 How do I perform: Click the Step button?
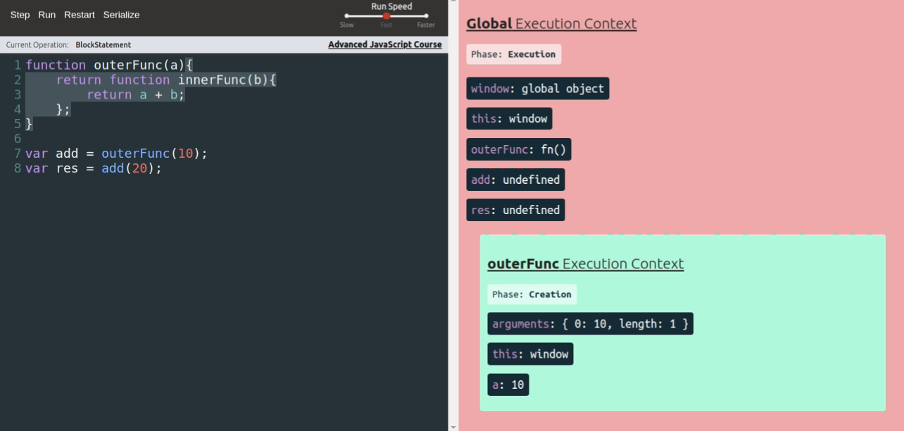[20, 15]
